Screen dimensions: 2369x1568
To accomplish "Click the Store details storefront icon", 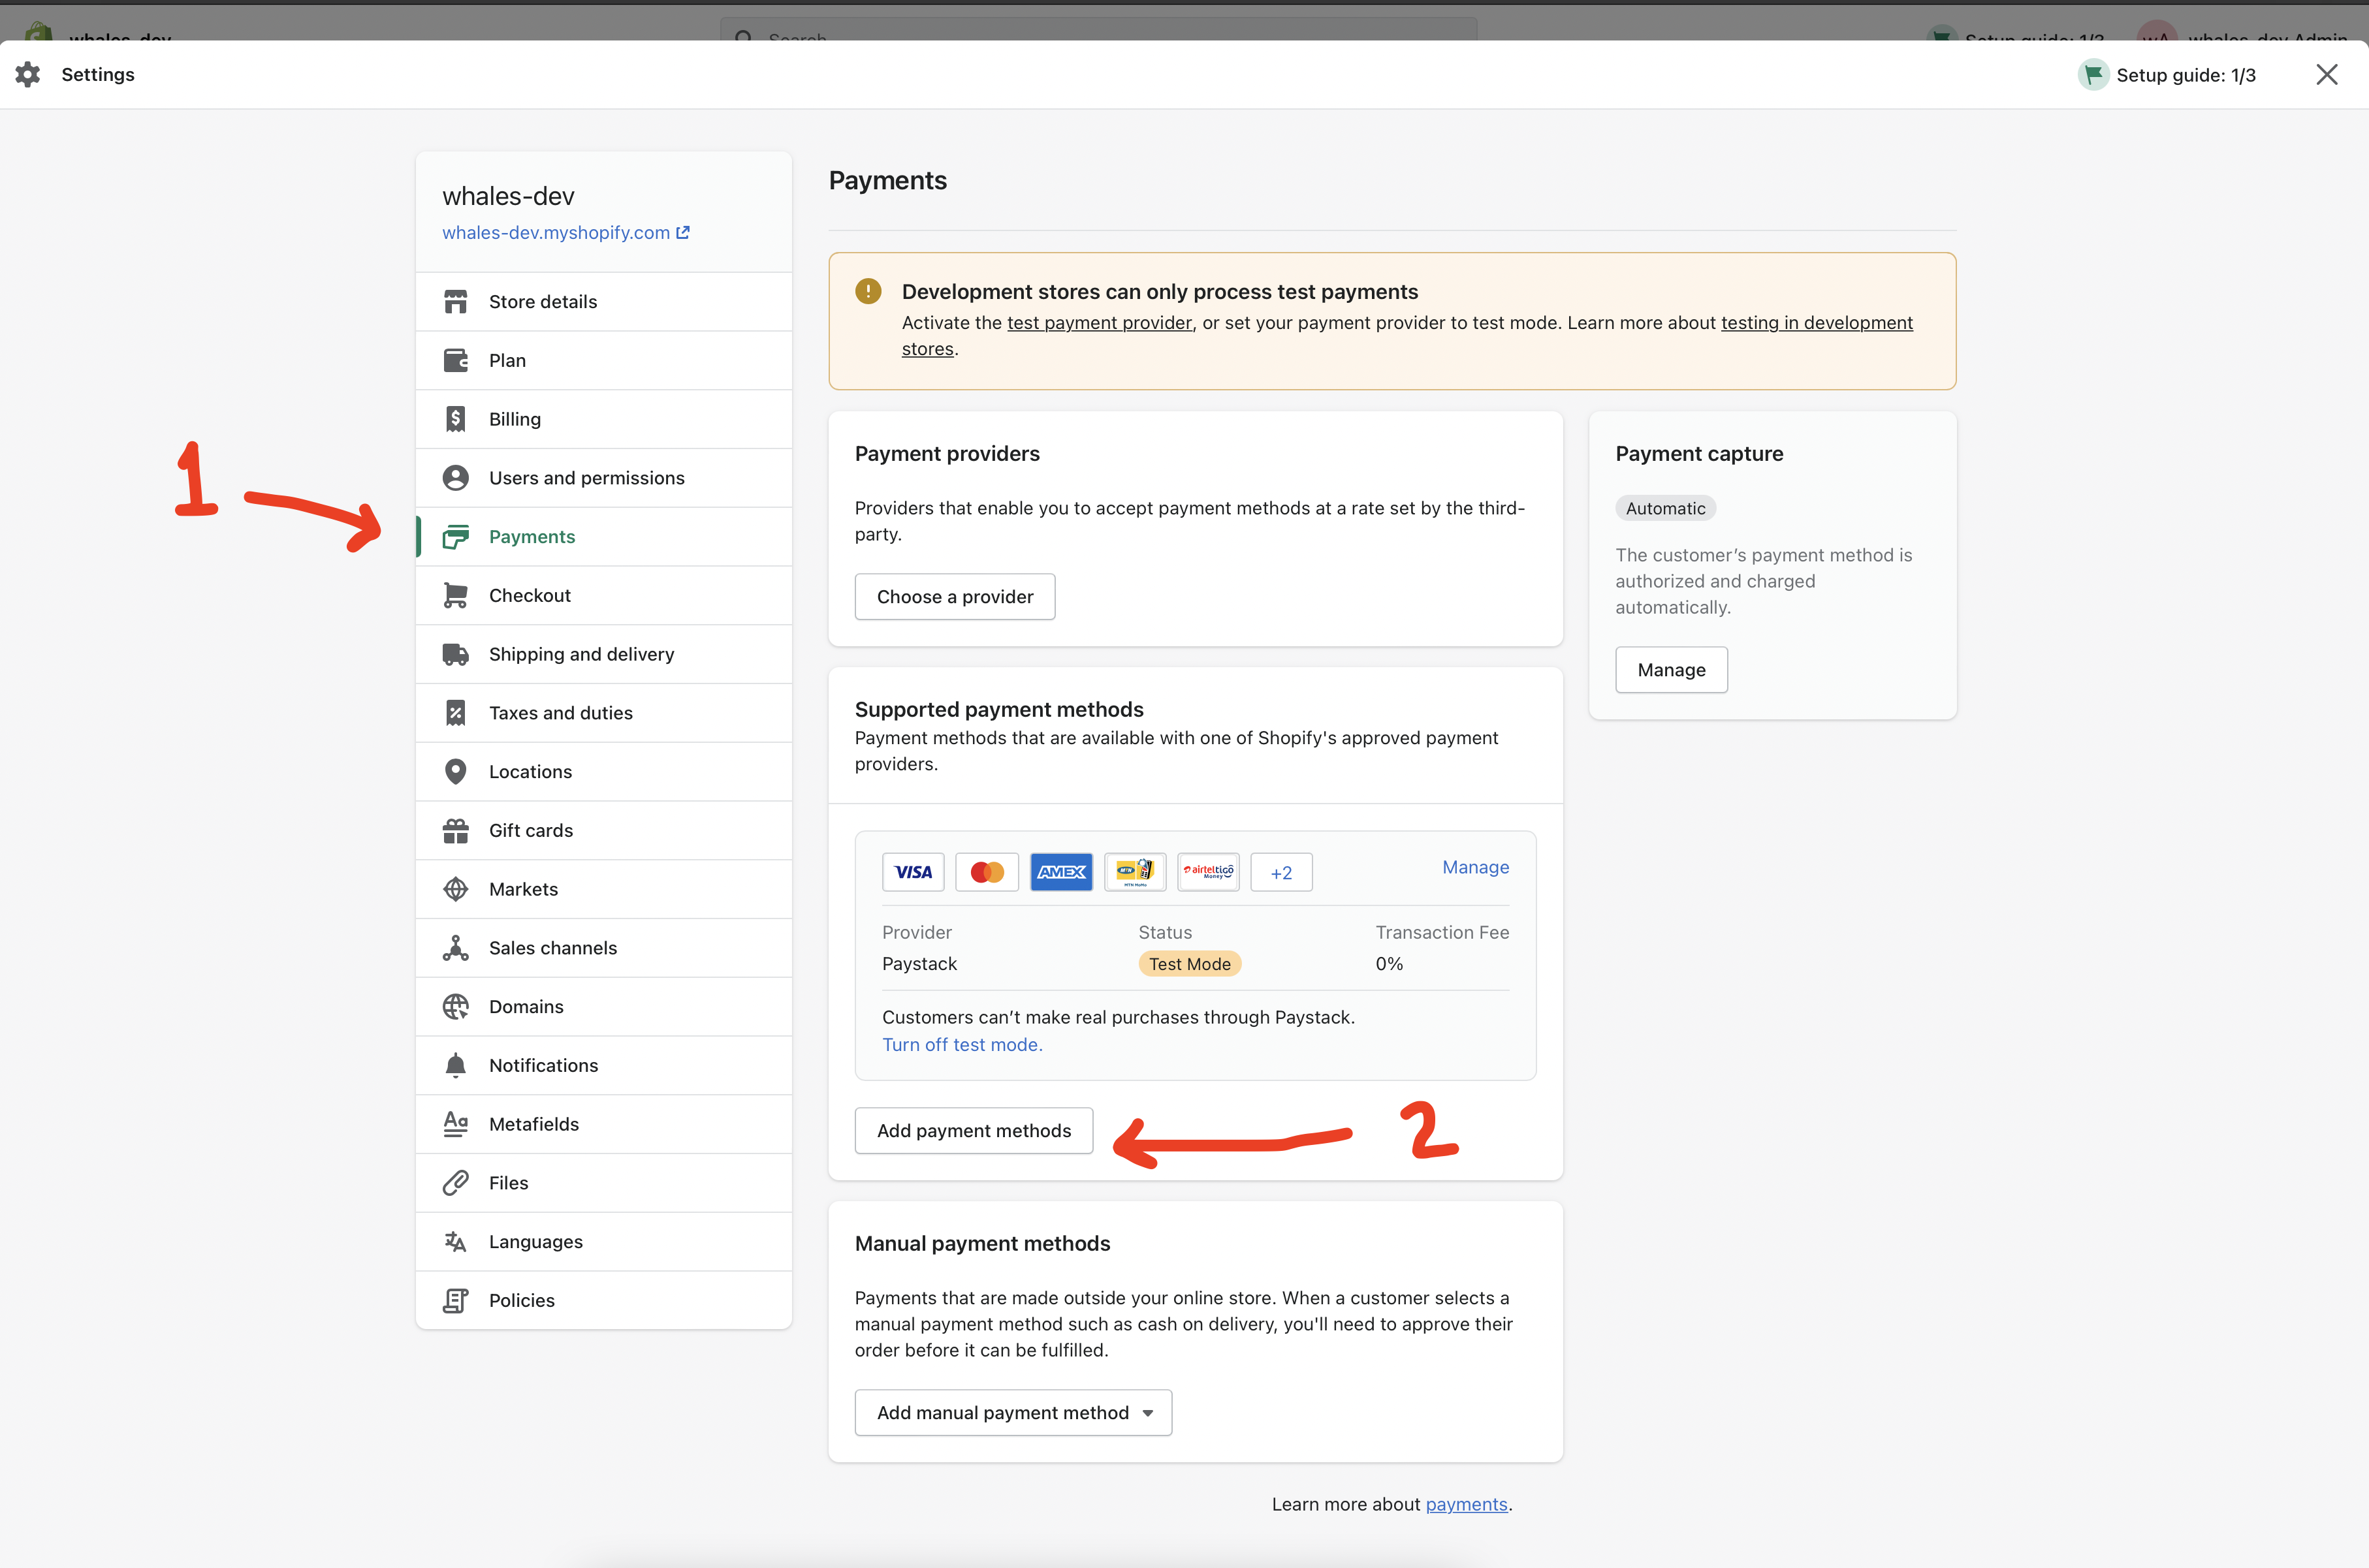I will coord(455,302).
